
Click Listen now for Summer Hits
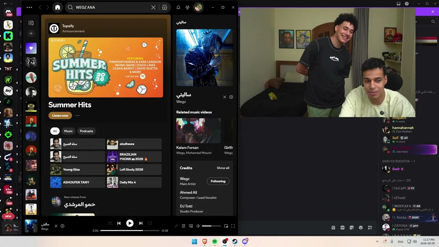(60, 116)
